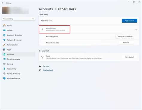Click the Privacy shield icon
This screenshot has width=142, height=110.
coord(4,74)
